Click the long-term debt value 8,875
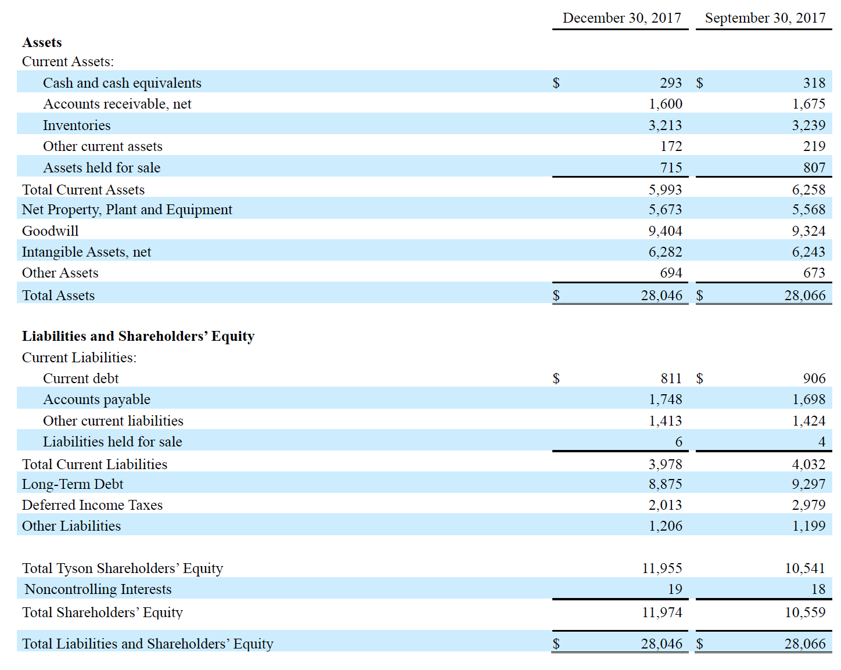This screenshot has height=670, width=841. point(666,484)
